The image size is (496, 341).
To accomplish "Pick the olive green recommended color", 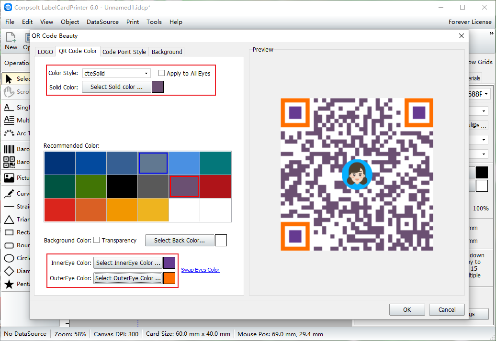I will coord(91,187).
